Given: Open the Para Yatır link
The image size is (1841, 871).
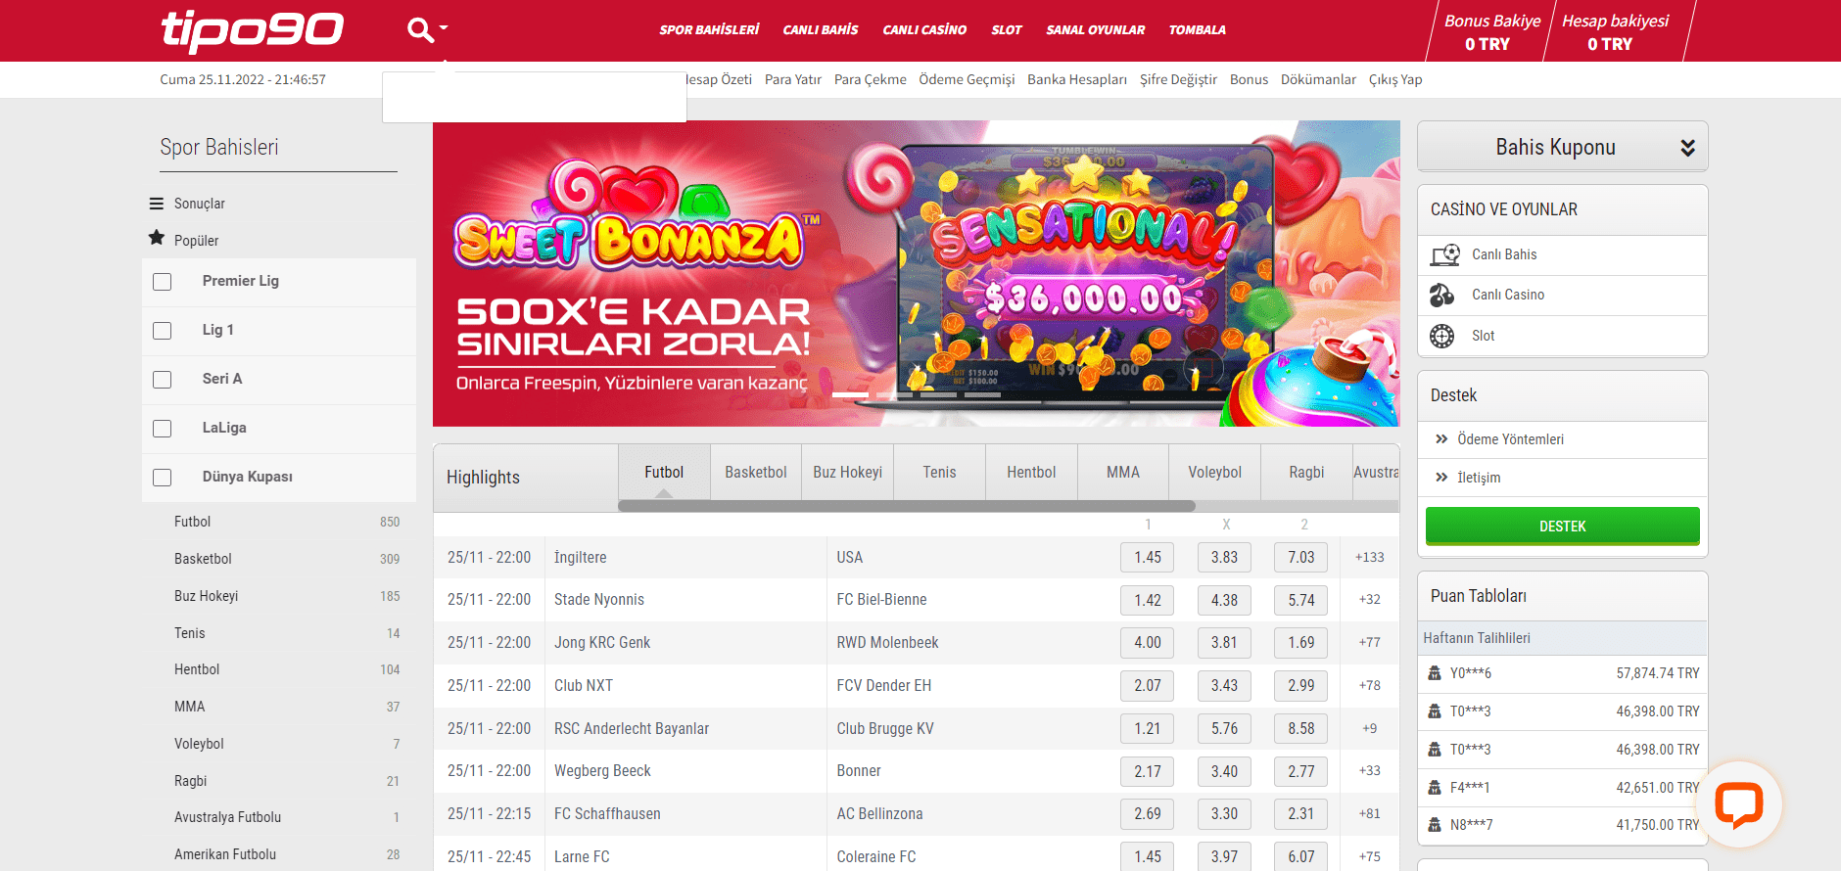Looking at the screenshot, I should click(x=792, y=80).
